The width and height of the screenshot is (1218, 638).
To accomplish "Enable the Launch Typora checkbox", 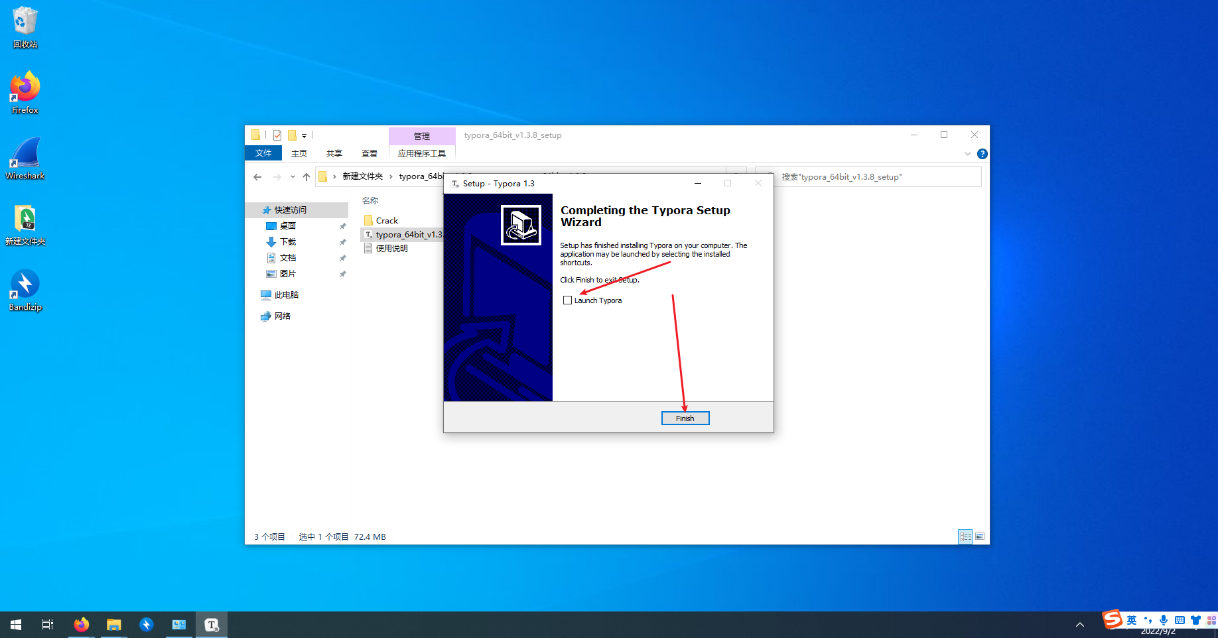I will (567, 300).
